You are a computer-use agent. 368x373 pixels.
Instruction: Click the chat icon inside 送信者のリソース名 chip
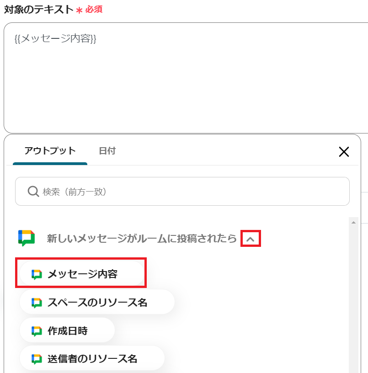click(x=37, y=359)
